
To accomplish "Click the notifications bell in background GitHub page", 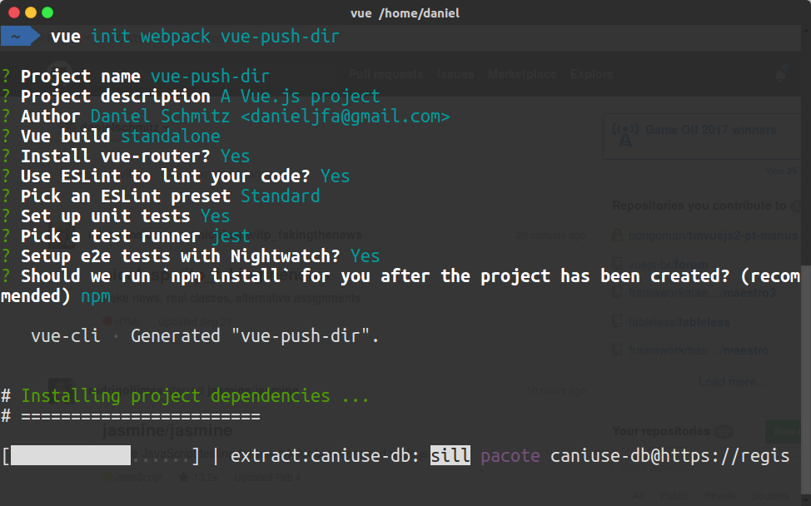I will [781, 74].
